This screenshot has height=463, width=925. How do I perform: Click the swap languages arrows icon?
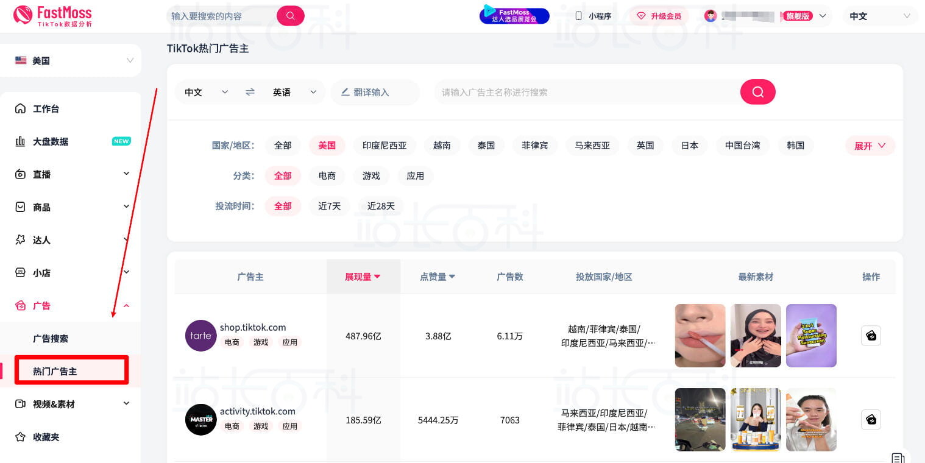click(250, 92)
